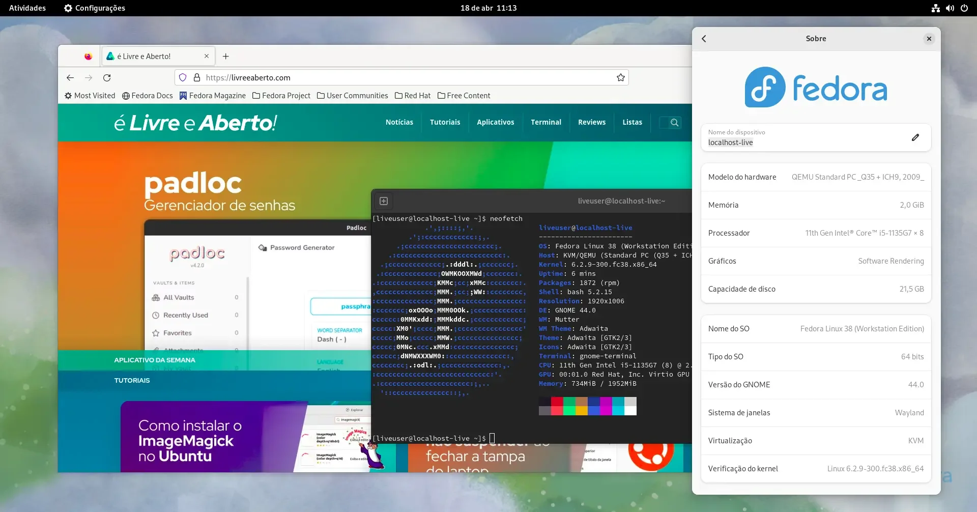
Task: Open tracking protection shield icon
Action: (183, 78)
